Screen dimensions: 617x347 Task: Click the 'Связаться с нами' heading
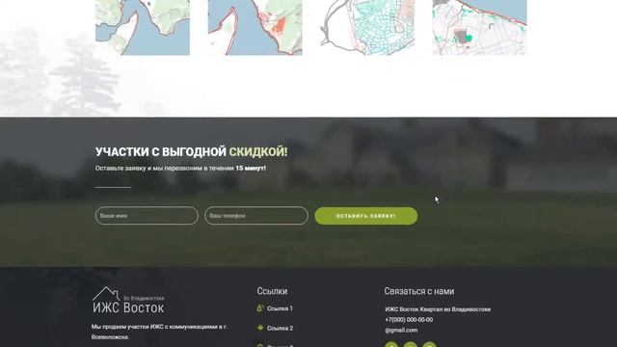[x=419, y=291]
